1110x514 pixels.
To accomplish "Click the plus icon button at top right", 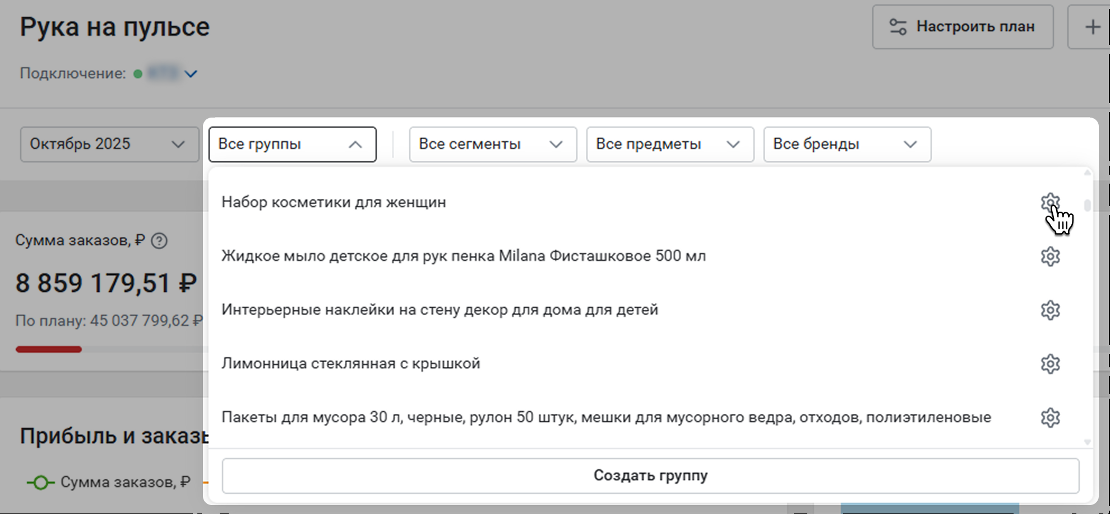I will pyautogui.click(x=1091, y=27).
